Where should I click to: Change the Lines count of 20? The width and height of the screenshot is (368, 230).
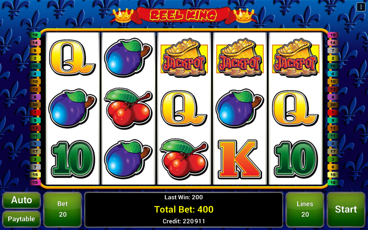[305, 209]
